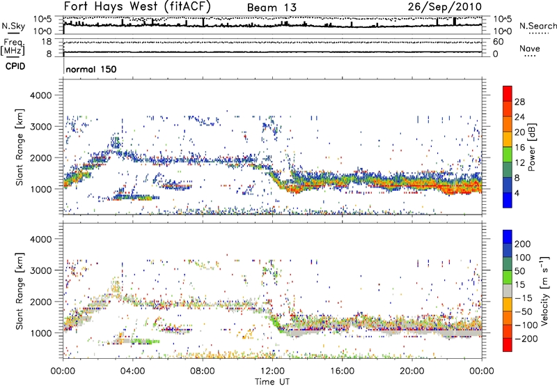Click the 'Nave' legend label
Screen dimensions: 557x386
point(530,48)
